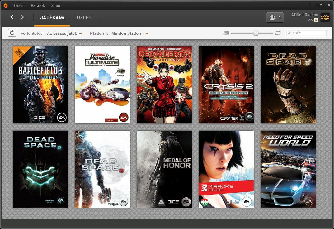Select the Battlefield 3 Limited Edition cover
This screenshot has height=229, width=334.
pyautogui.click(x=40, y=85)
